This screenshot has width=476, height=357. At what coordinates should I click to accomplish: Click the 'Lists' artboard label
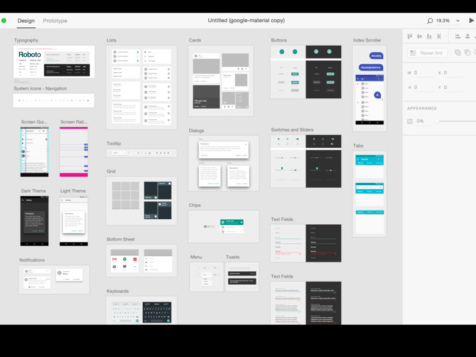tap(111, 40)
